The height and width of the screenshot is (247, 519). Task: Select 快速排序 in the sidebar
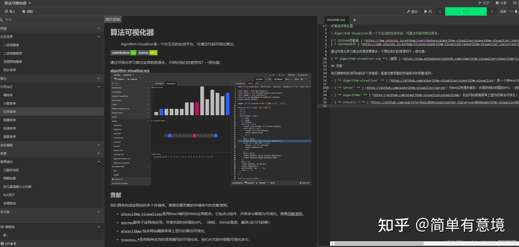coord(52,128)
